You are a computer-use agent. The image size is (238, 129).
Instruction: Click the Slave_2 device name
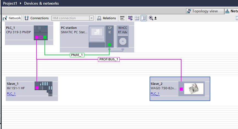click(x=156, y=84)
